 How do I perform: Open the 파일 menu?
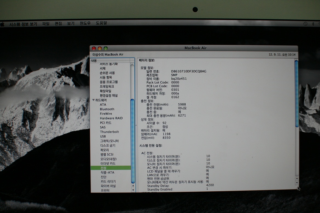[x=46, y=24]
